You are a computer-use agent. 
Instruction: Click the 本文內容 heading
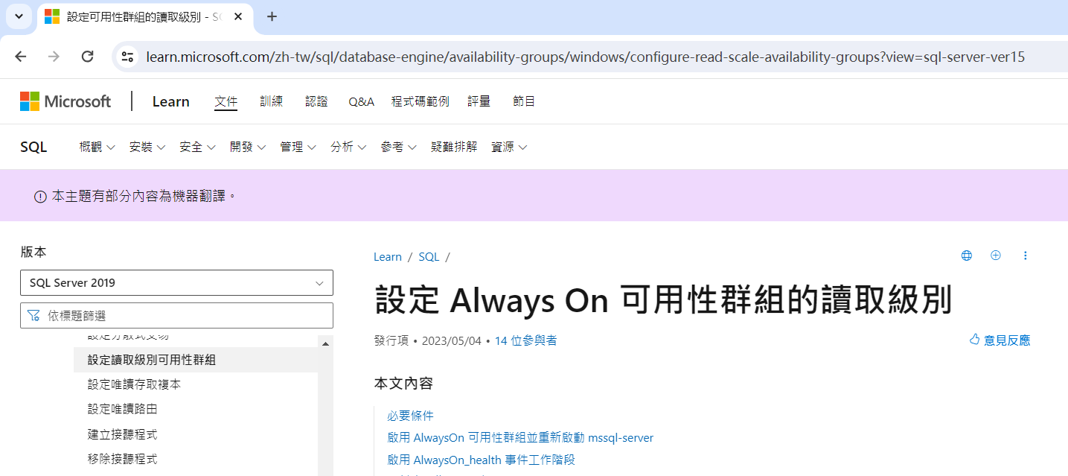[x=403, y=384]
